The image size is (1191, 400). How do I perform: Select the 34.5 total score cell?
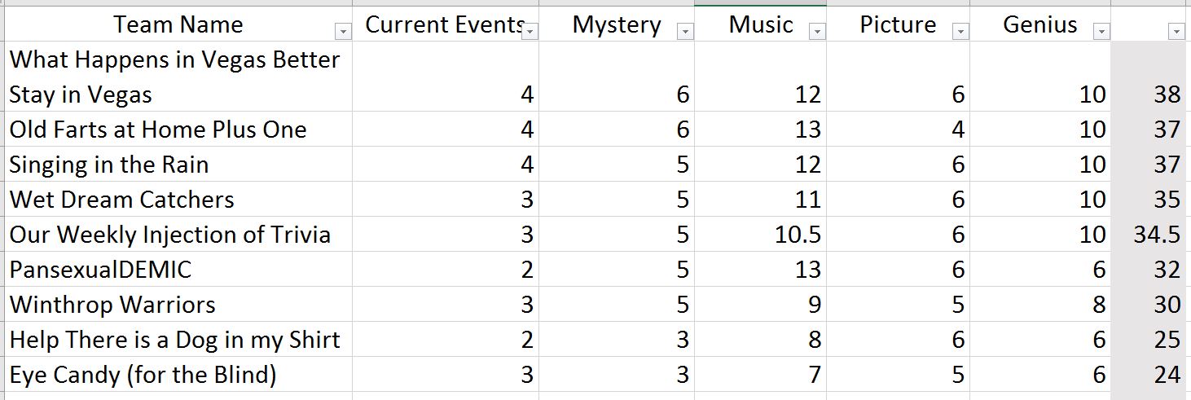1149,235
